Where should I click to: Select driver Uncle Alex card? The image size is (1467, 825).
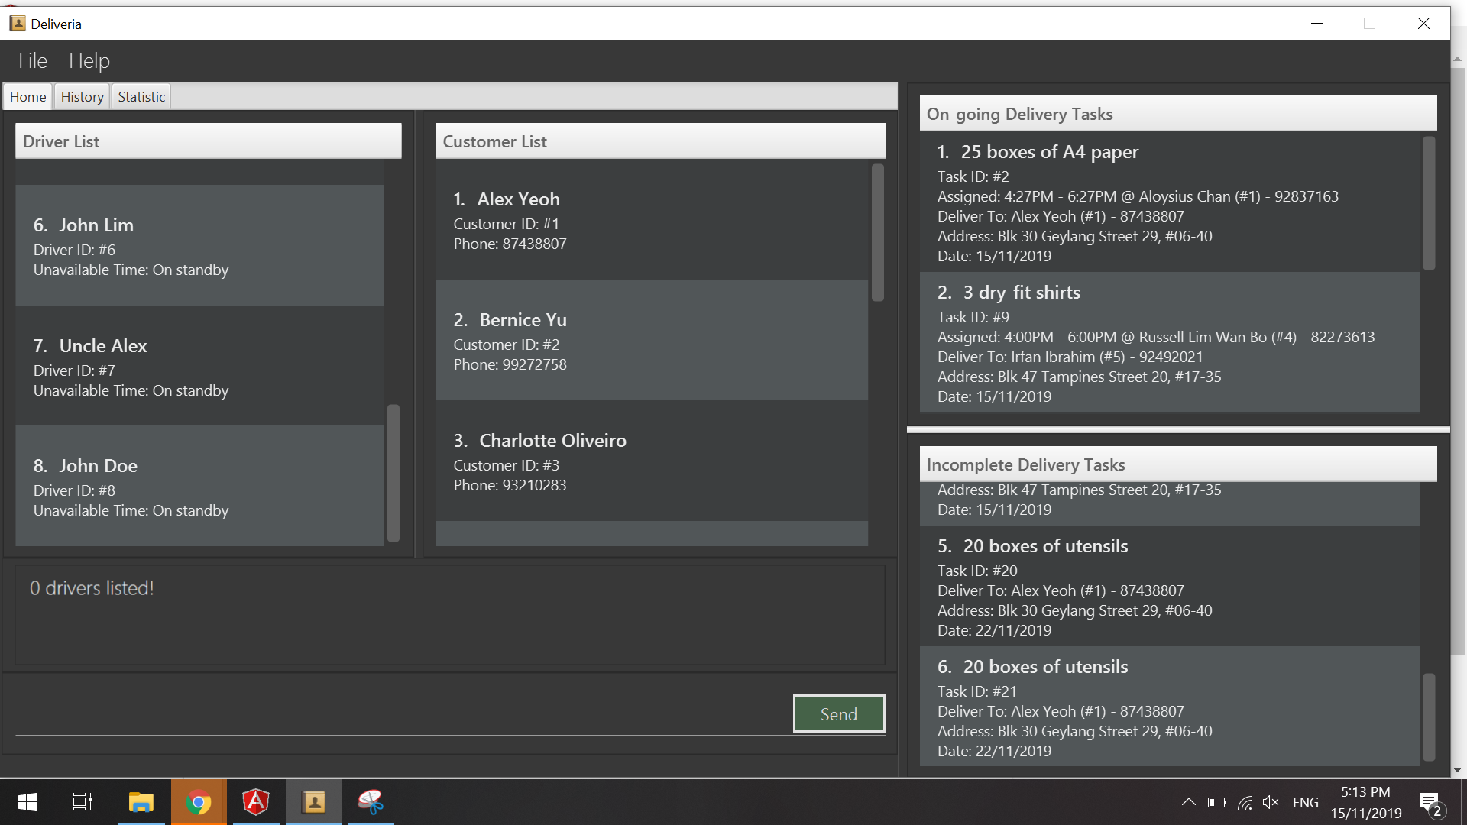[x=199, y=367]
